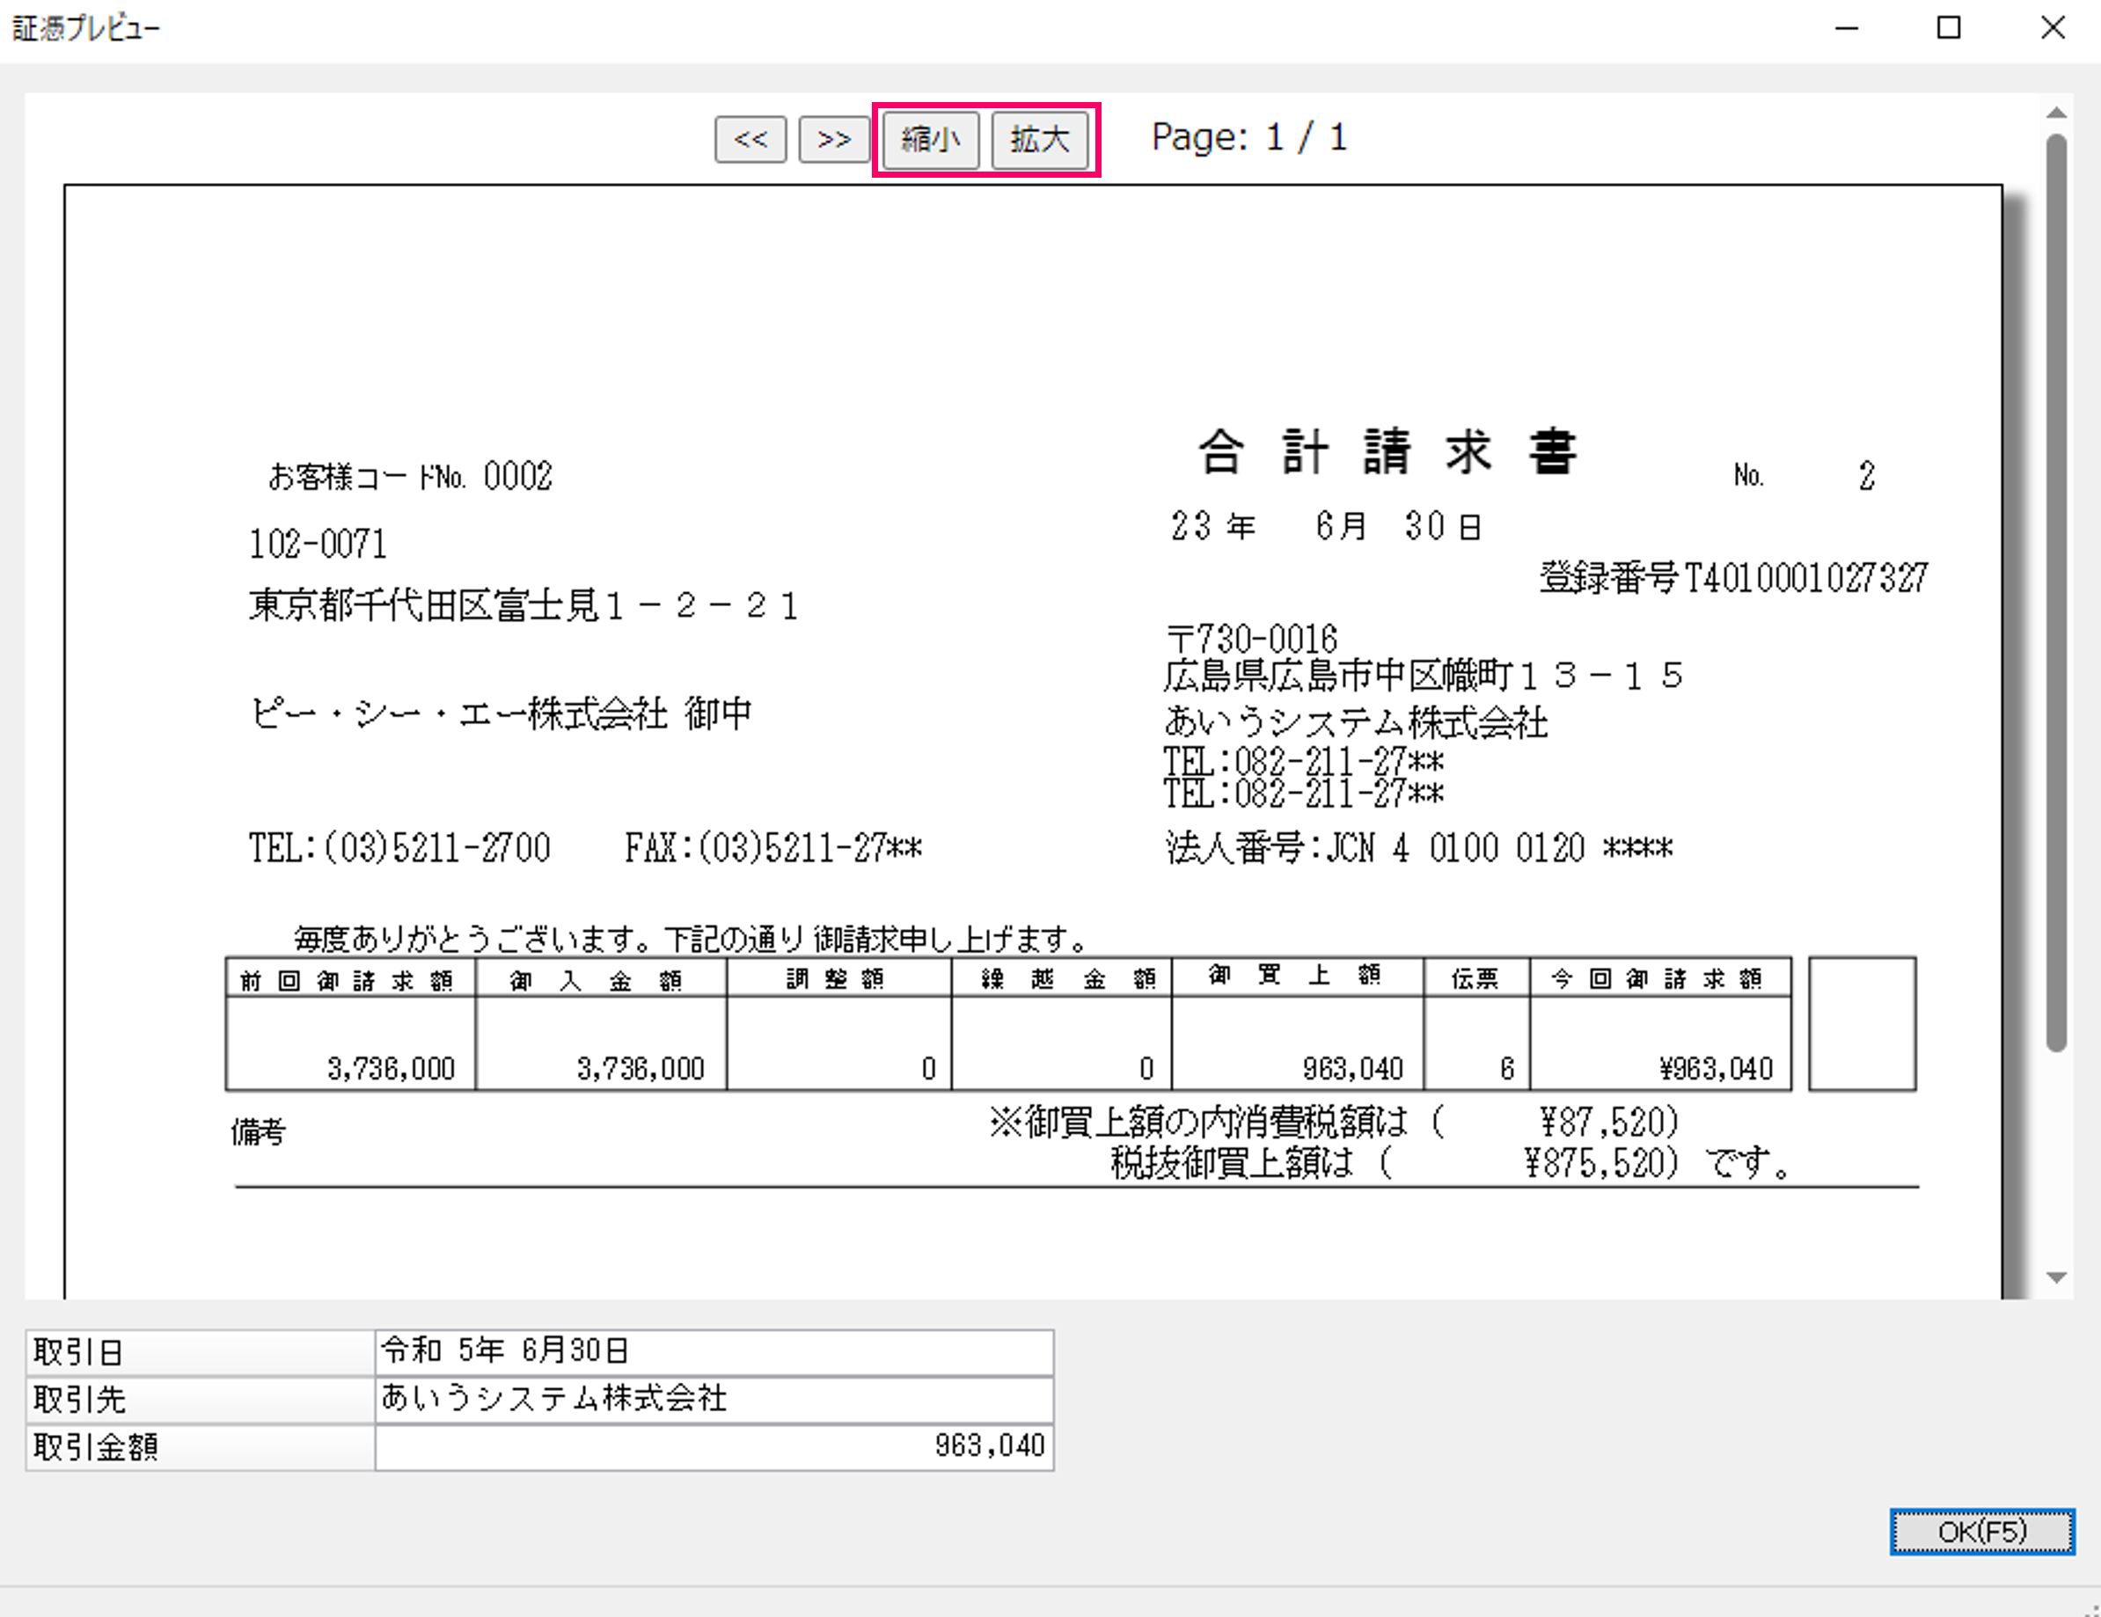Click the empty stamp box beside table

(1862, 1022)
